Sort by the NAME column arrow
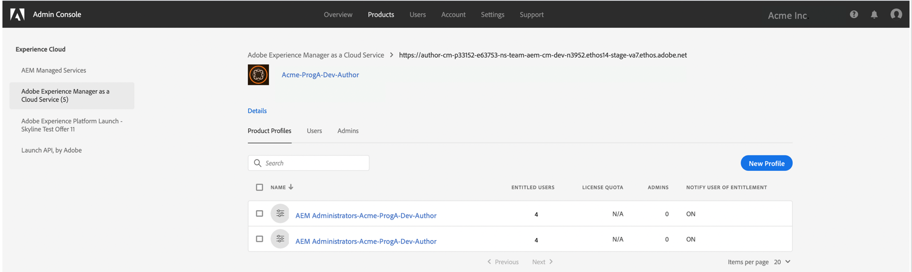This screenshot has height=272, width=912. coord(291,187)
